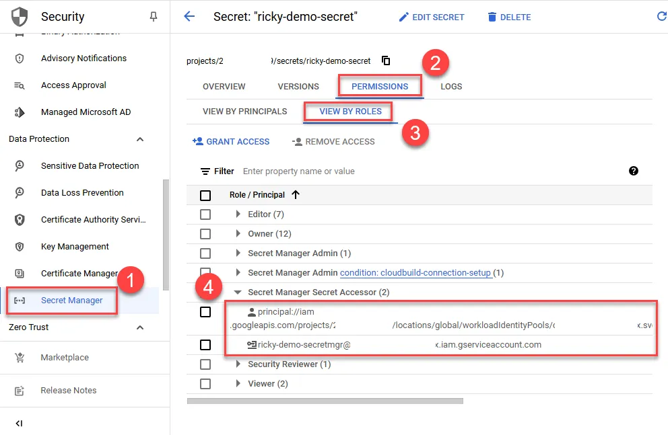
Task: Click Grant Access
Action: [231, 142]
